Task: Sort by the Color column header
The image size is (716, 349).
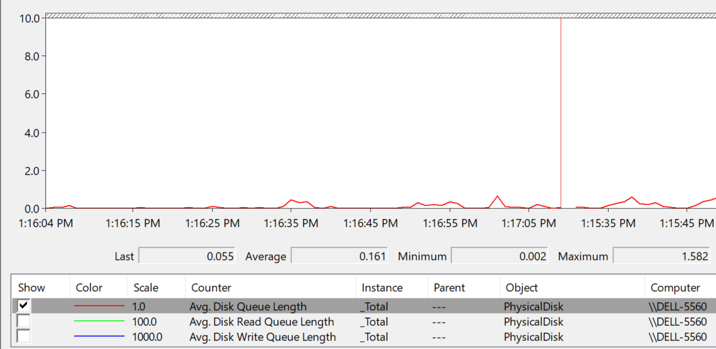Action: coord(98,287)
